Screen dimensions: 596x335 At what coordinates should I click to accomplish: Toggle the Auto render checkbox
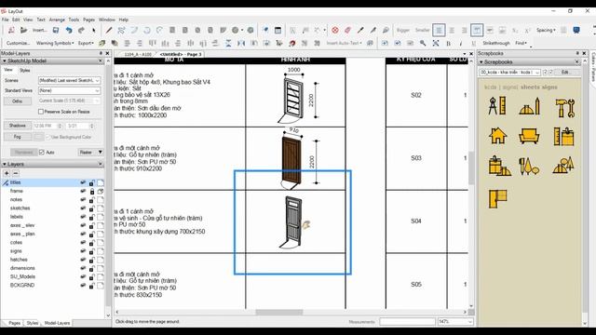[42, 153]
